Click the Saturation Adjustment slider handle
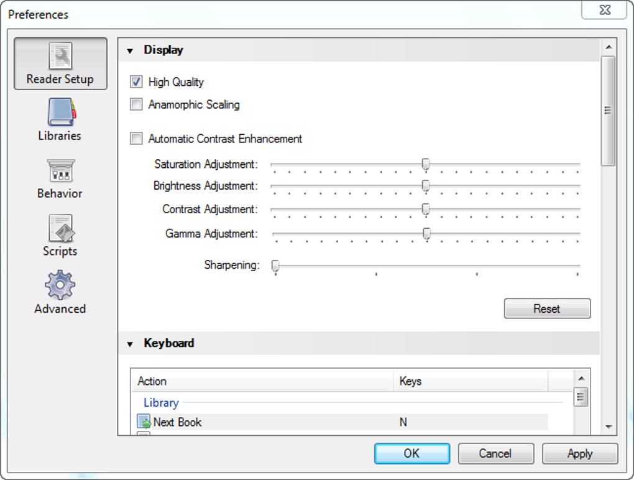Image resolution: width=634 pixels, height=480 pixels. pyautogui.click(x=425, y=164)
